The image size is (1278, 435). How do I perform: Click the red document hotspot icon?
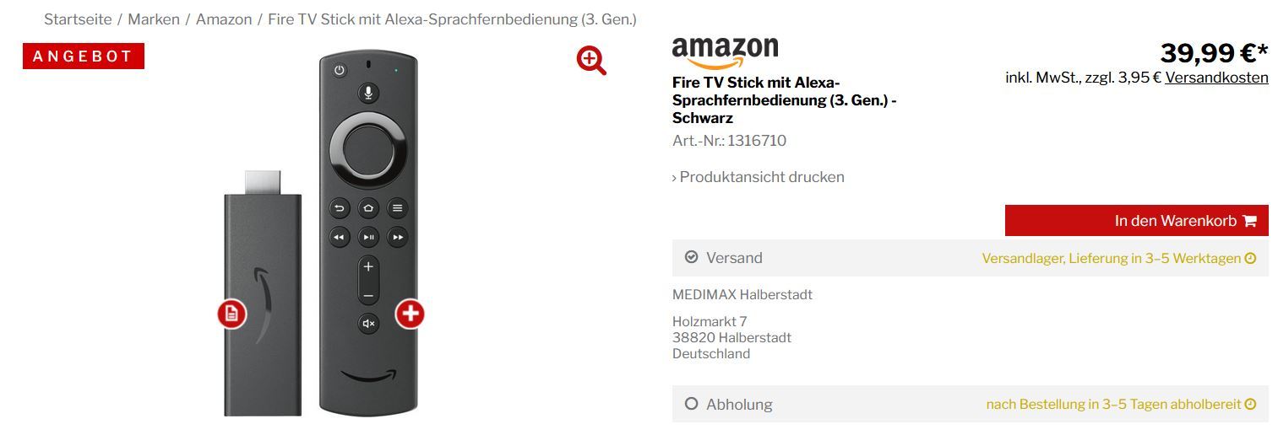click(231, 314)
